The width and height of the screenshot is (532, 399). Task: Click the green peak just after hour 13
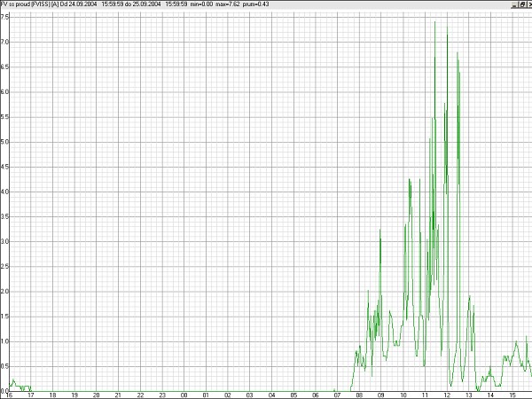[469, 297]
